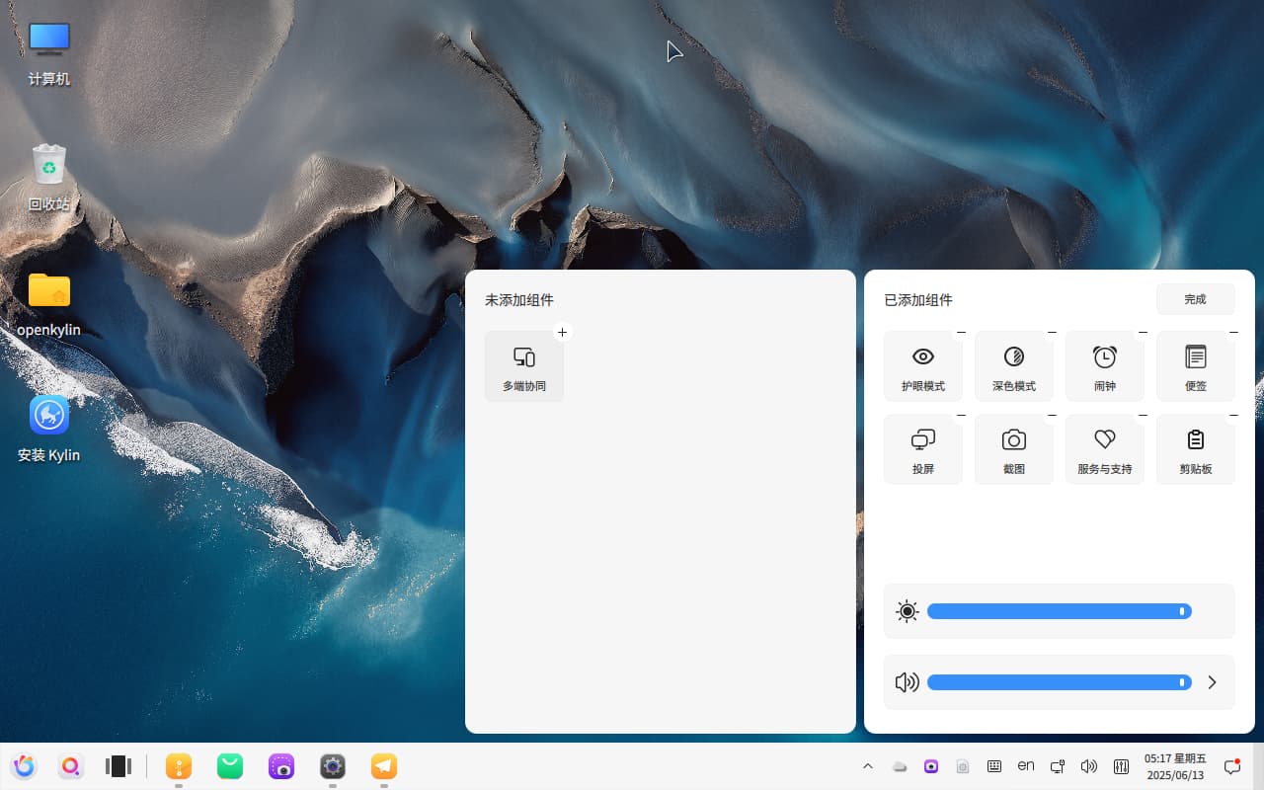Screen dimensions: 1264x790
Task: Adjust the brightness slider
Action: (1059, 611)
